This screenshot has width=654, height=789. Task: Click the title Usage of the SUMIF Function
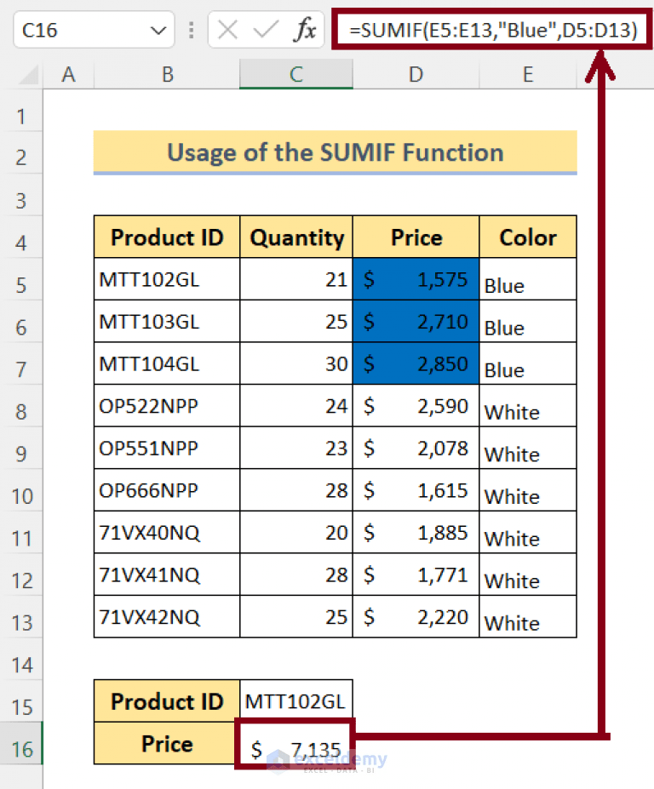pyautogui.click(x=335, y=152)
